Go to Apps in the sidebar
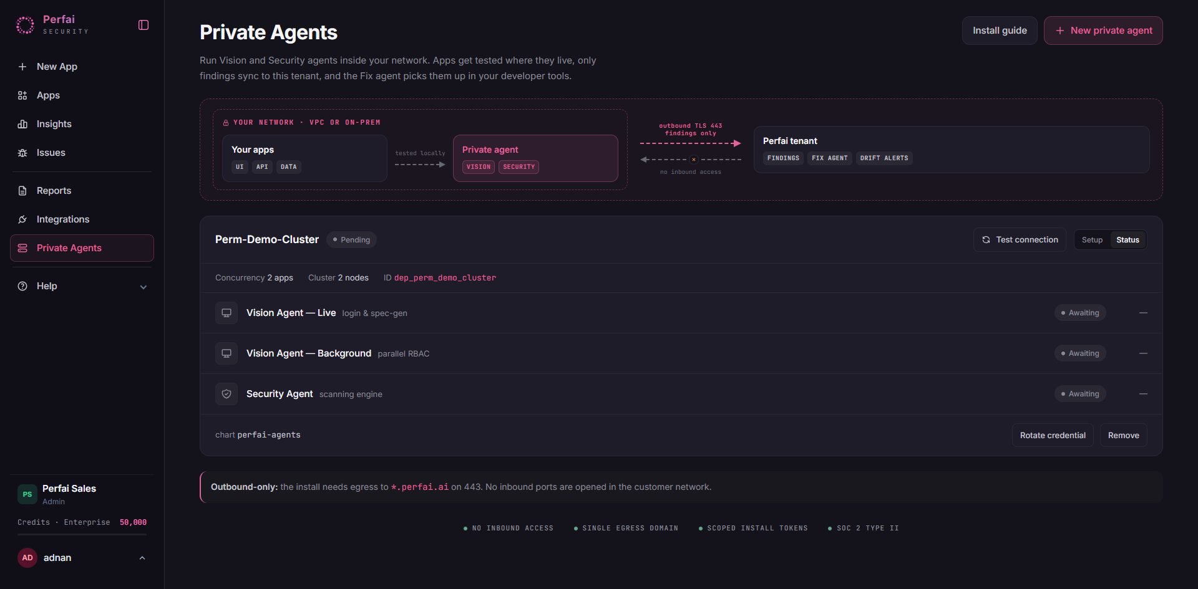1198x589 pixels. click(82, 95)
